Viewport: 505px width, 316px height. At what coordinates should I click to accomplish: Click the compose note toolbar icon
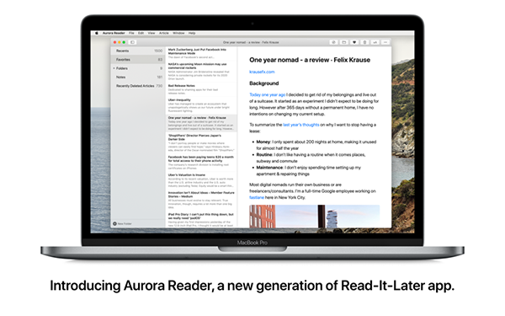tap(333, 42)
